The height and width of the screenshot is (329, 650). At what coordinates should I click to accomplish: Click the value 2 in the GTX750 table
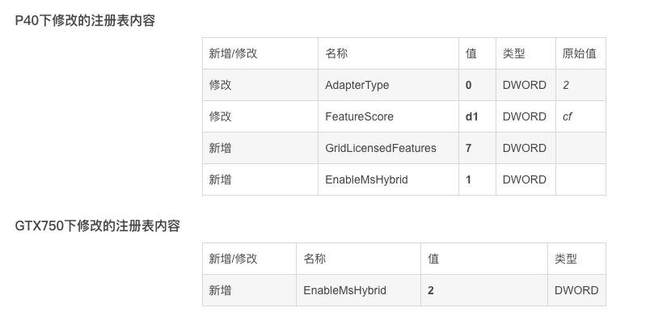point(431,290)
